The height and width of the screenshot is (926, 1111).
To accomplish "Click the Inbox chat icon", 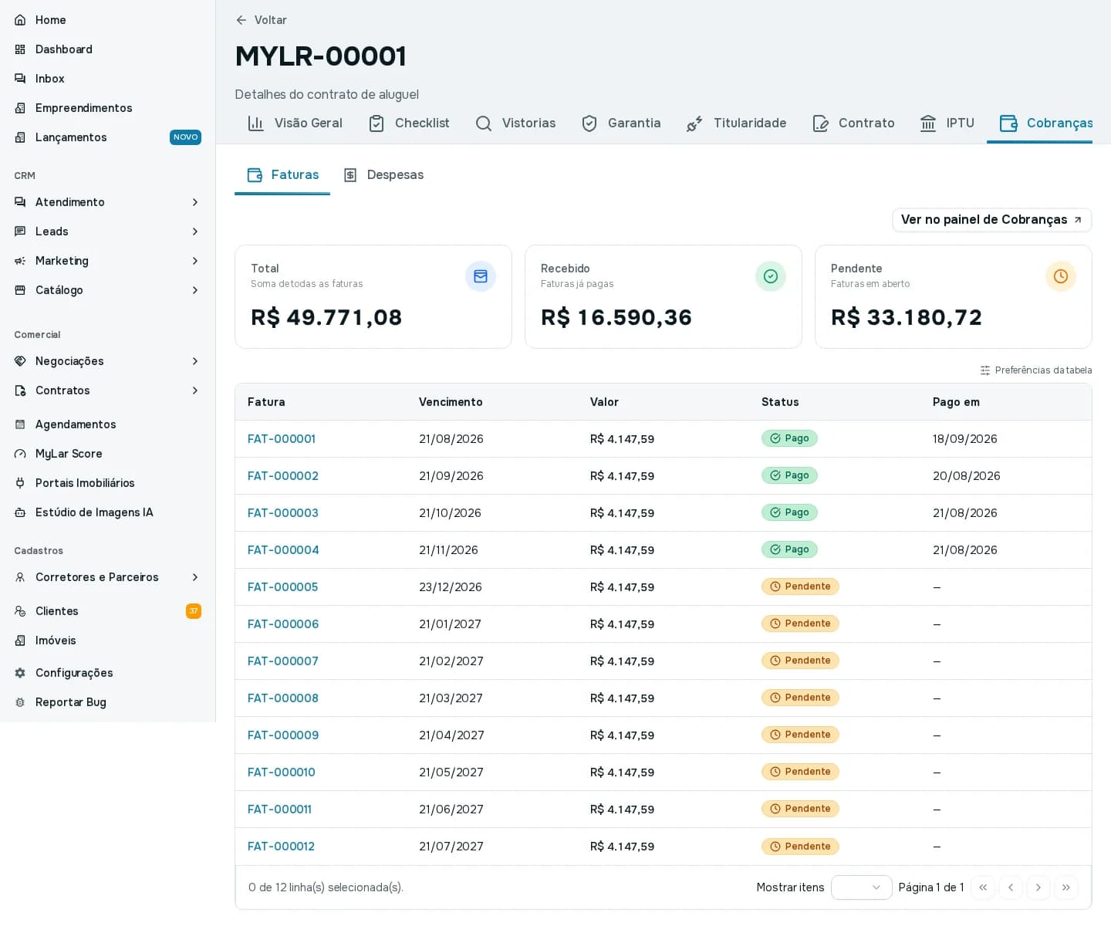I will 20,79.
